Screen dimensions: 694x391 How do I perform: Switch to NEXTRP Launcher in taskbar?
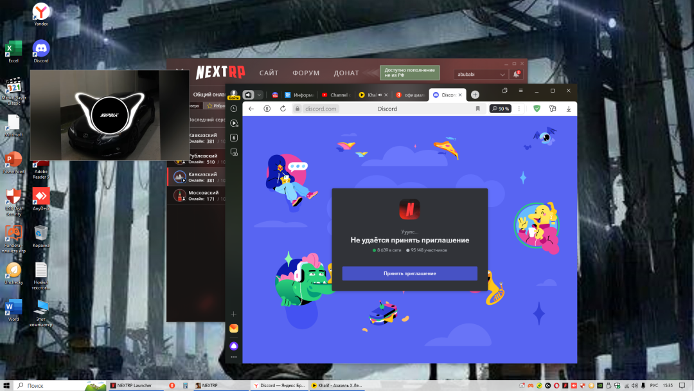click(x=136, y=386)
